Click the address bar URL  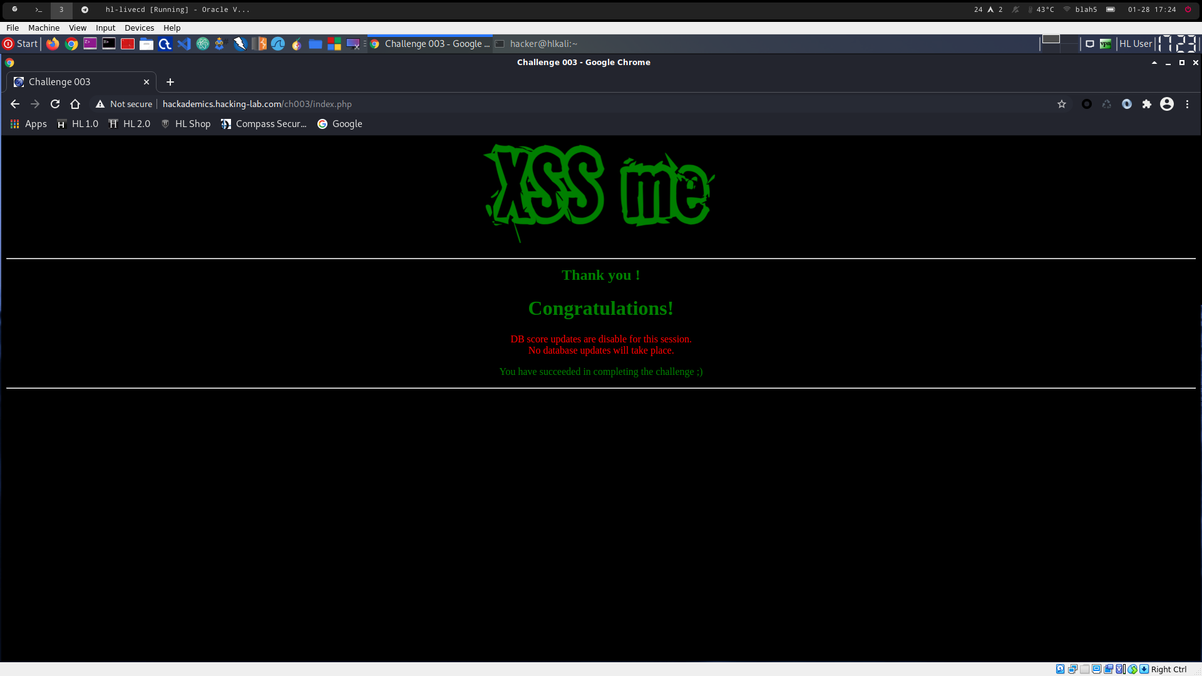[x=257, y=104]
